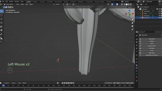Uncheck the Collection exclude checkbox
This screenshot has width=162, height=91.
(157, 9)
